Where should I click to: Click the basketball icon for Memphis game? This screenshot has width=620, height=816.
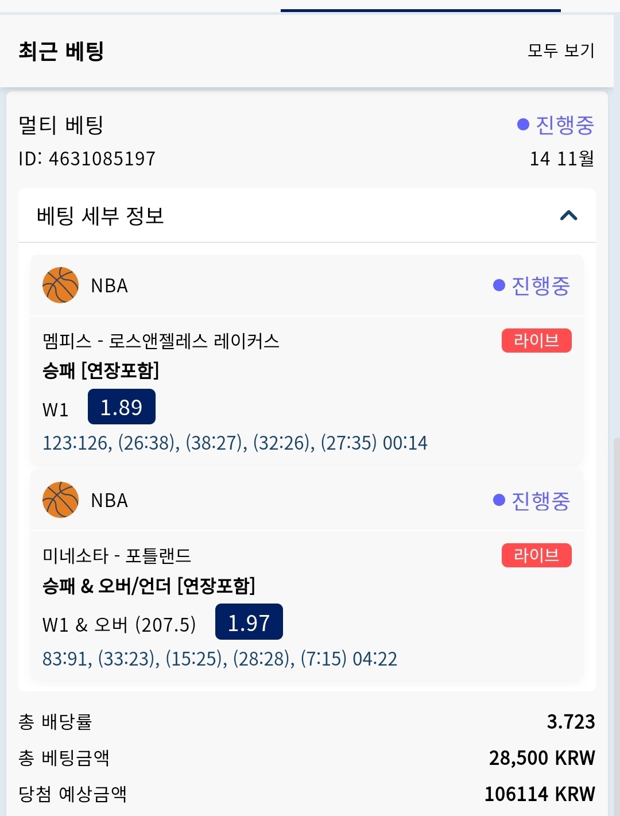pos(60,285)
